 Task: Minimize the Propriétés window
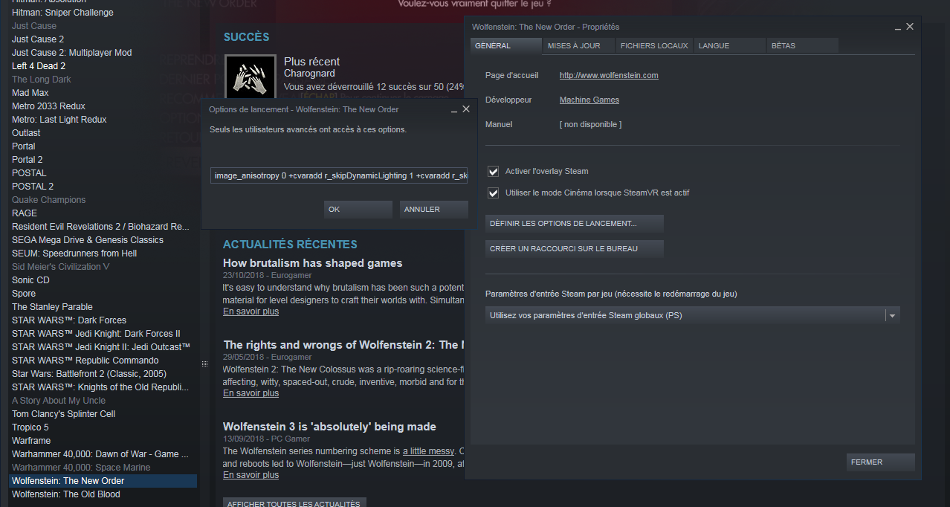[x=898, y=28]
